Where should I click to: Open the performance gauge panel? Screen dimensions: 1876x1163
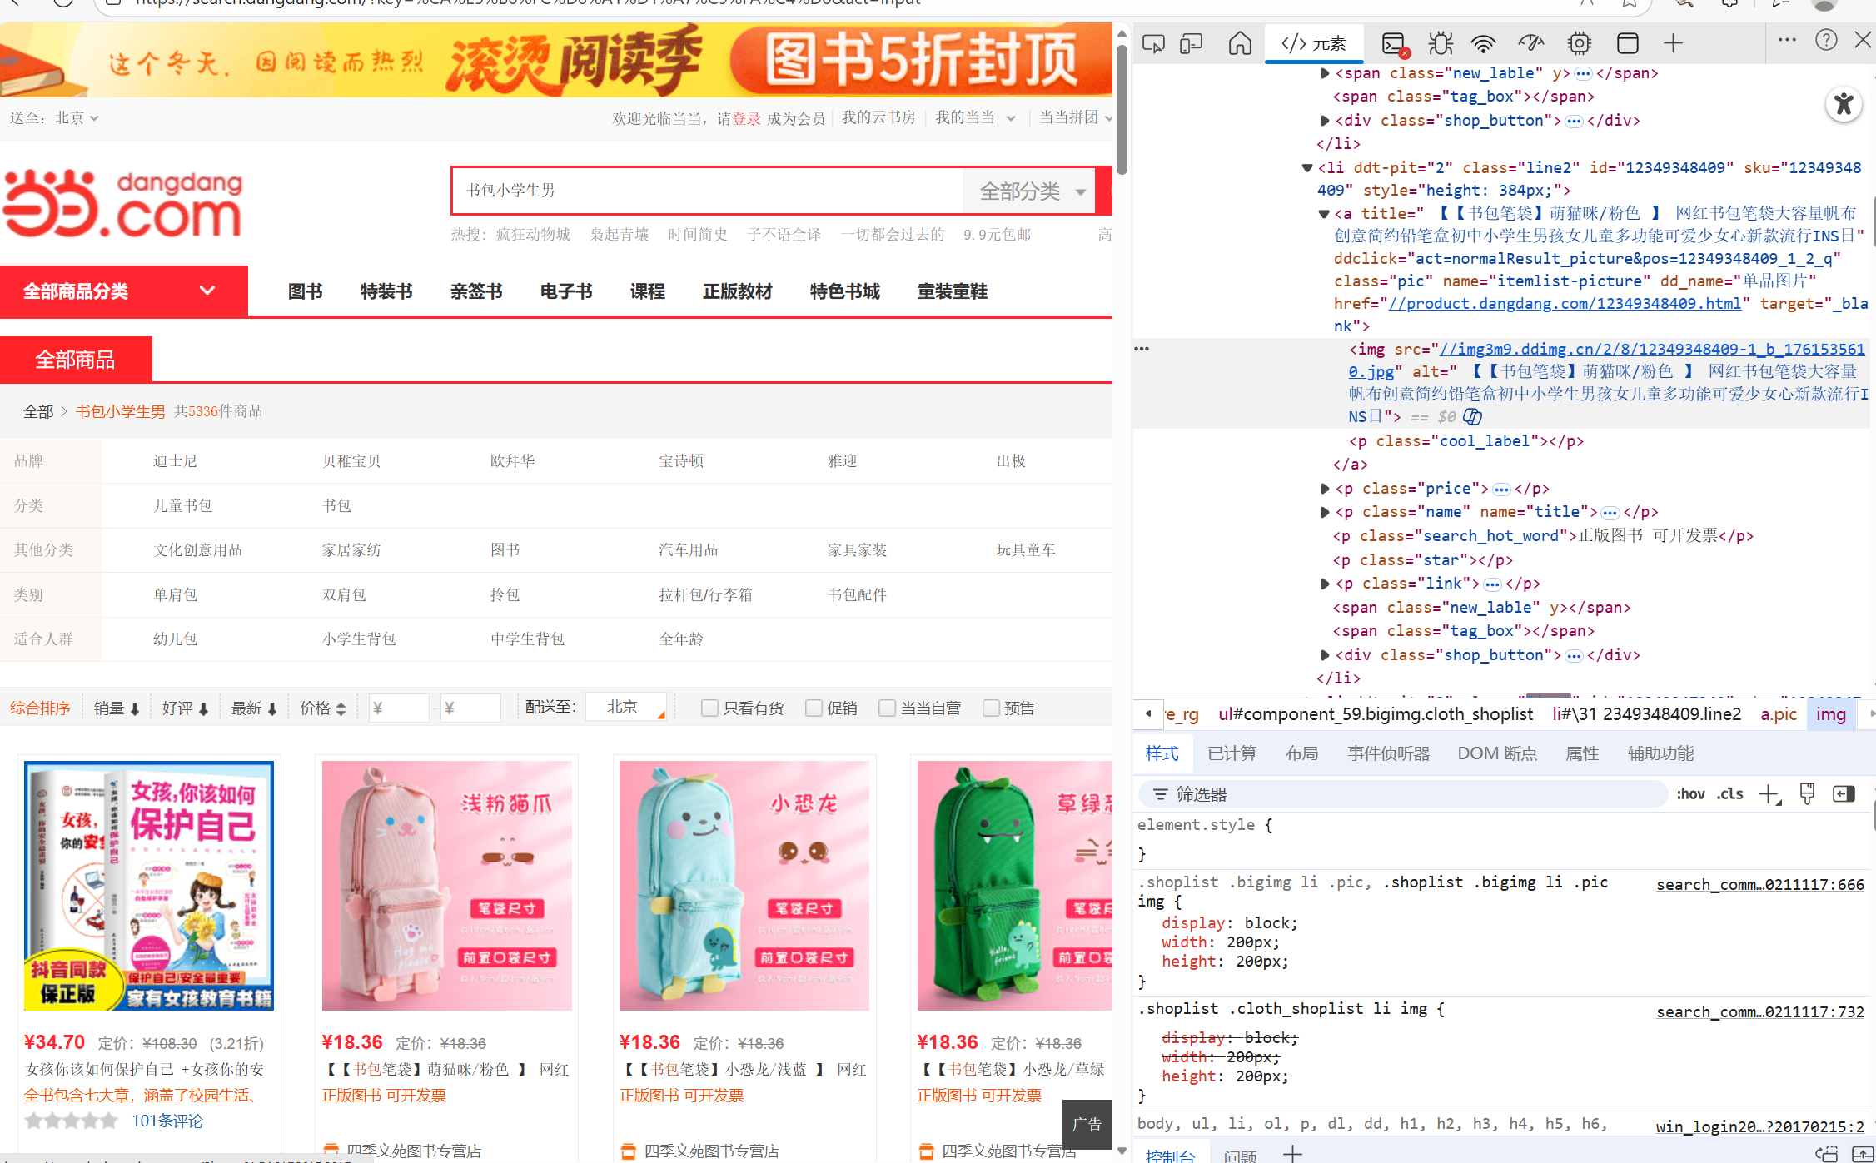pos(1531,42)
